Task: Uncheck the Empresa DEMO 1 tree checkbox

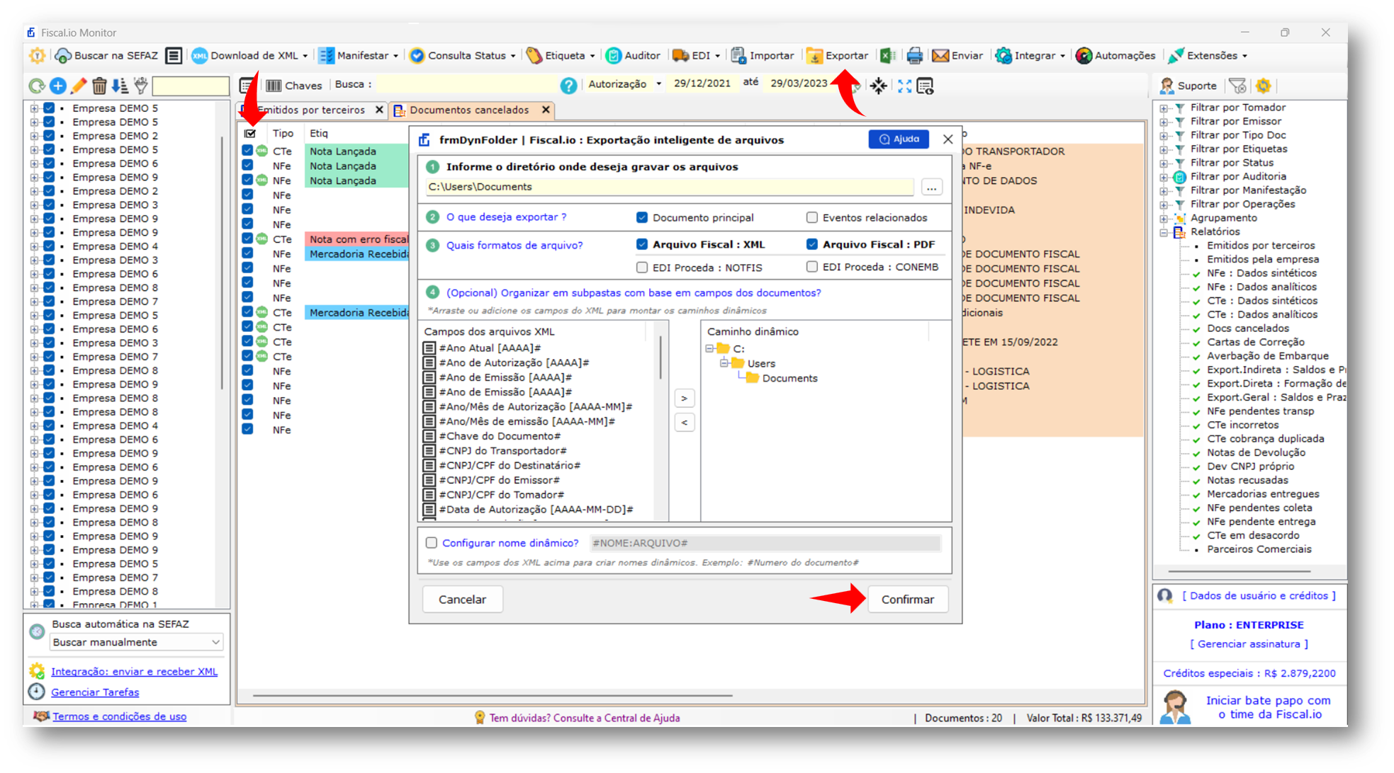Action: 49,604
